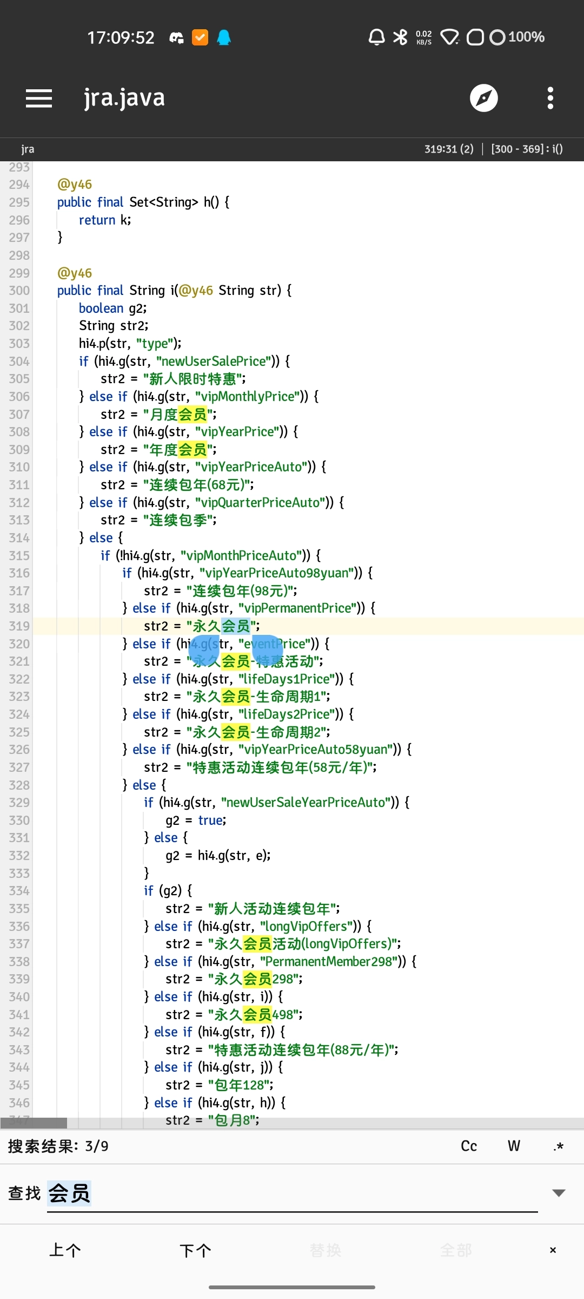Tap the blue bell notification icon
The height and width of the screenshot is (1299, 584).
pos(224,37)
